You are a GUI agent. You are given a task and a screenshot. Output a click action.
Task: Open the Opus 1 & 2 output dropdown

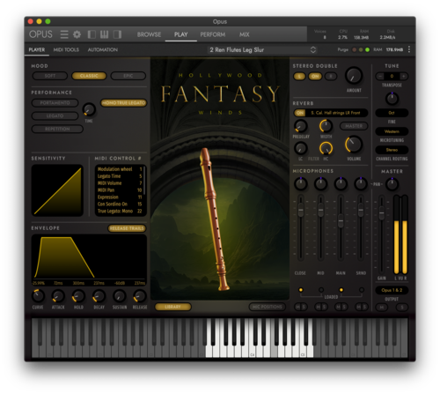coord(392,290)
